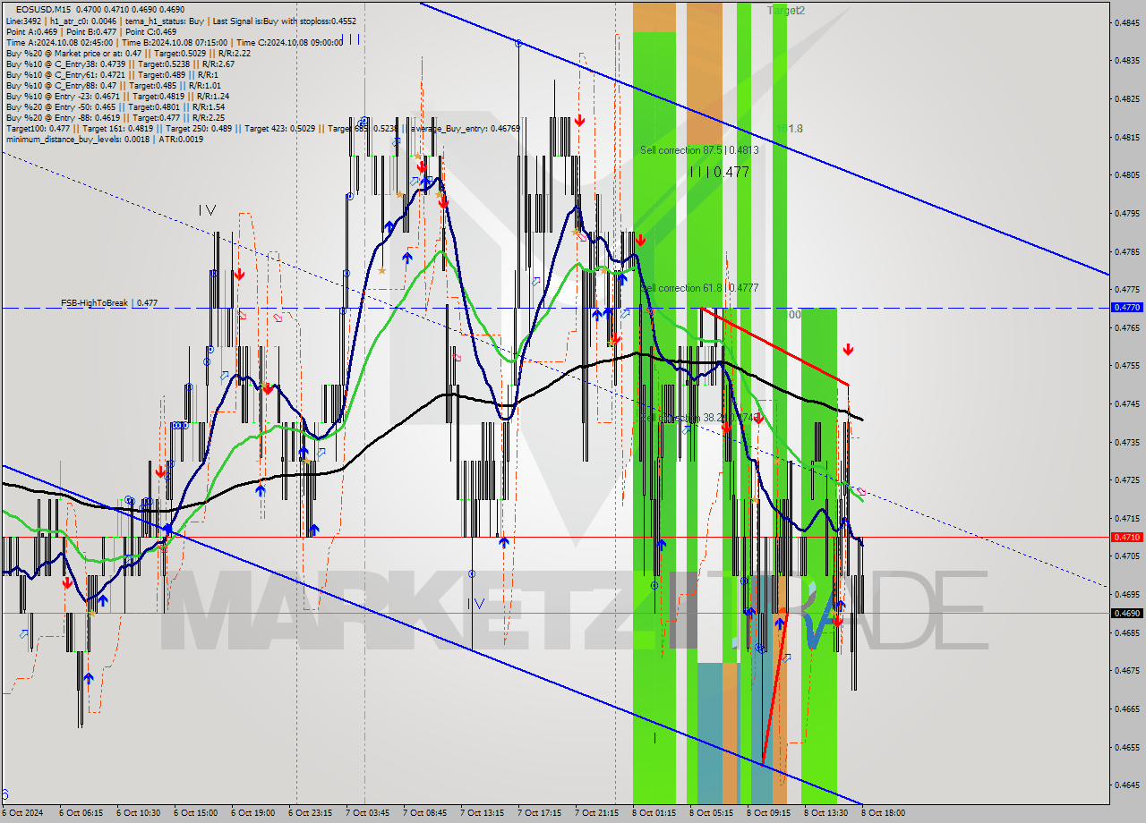Click the 0.4805 price axis label

click(x=1126, y=174)
